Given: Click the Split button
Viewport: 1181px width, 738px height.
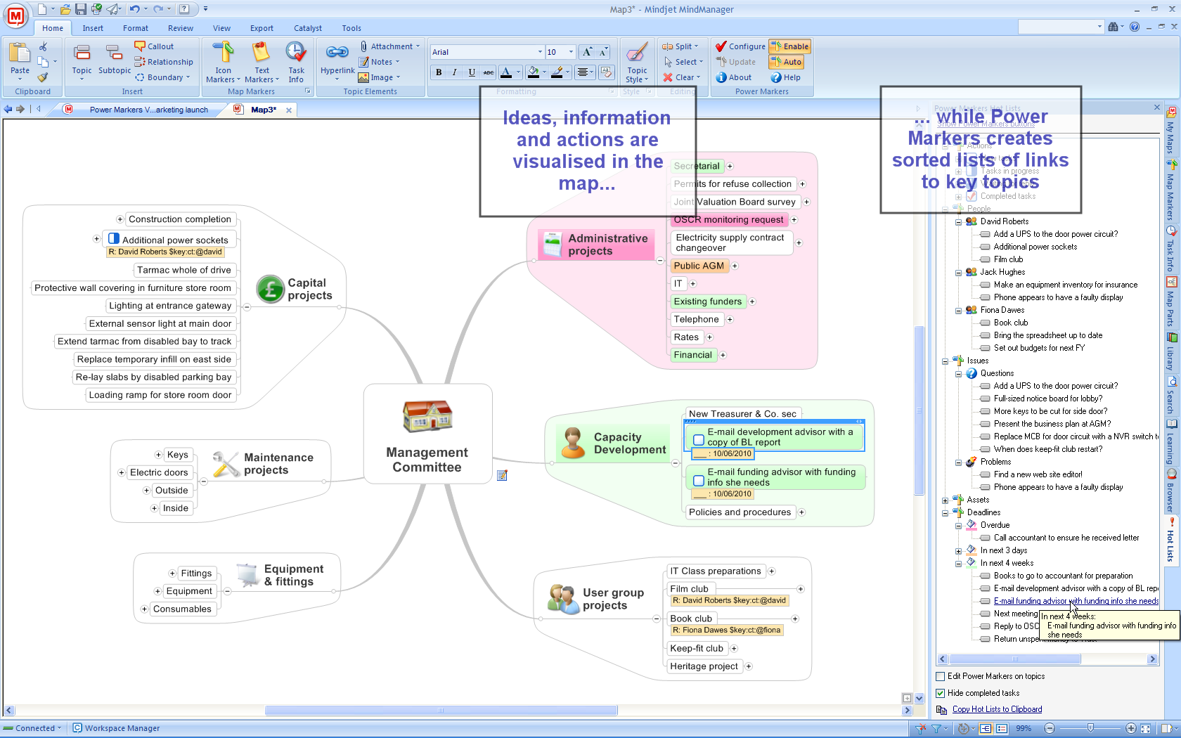Looking at the screenshot, I should click(x=680, y=46).
